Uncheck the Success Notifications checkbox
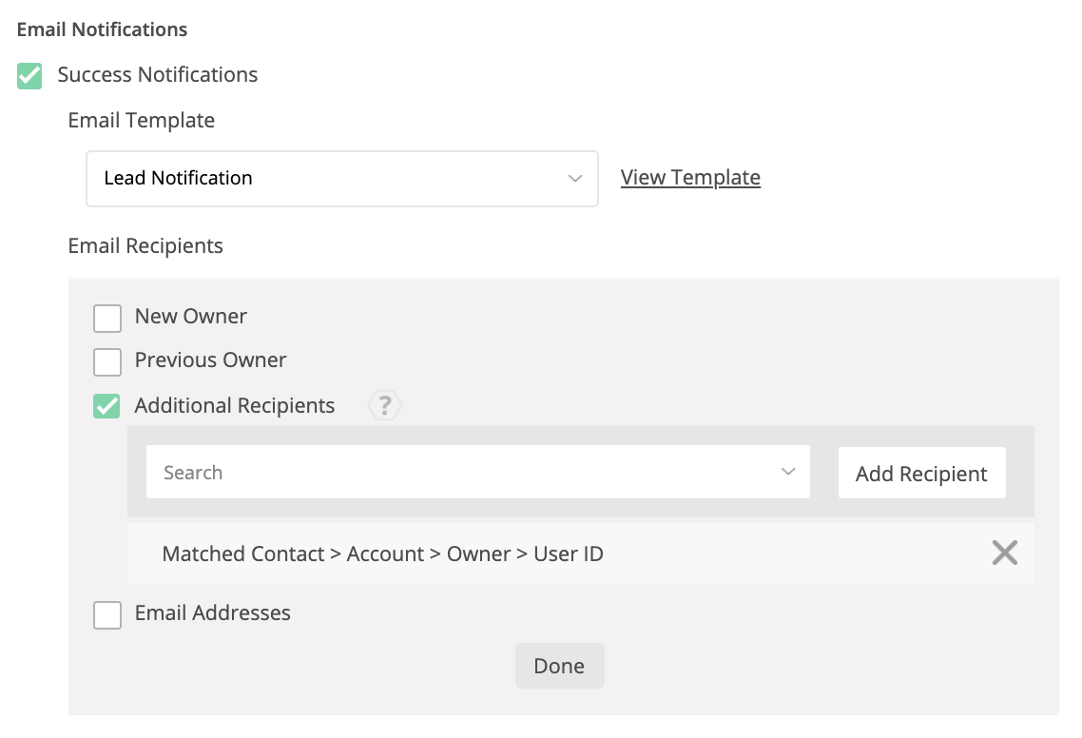This screenshot has width=1082, height=738. click(30, 76)
